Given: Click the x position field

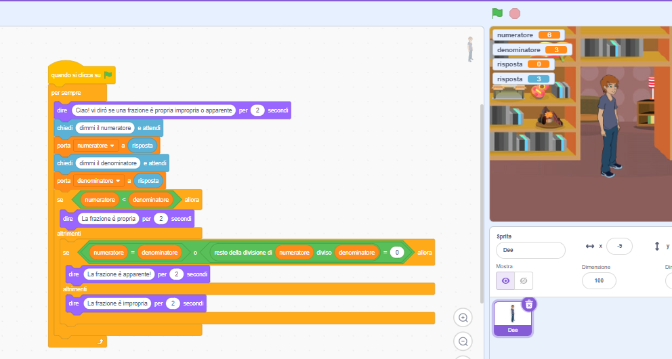Looking at the screenshot, I should (x=619, y=247).
